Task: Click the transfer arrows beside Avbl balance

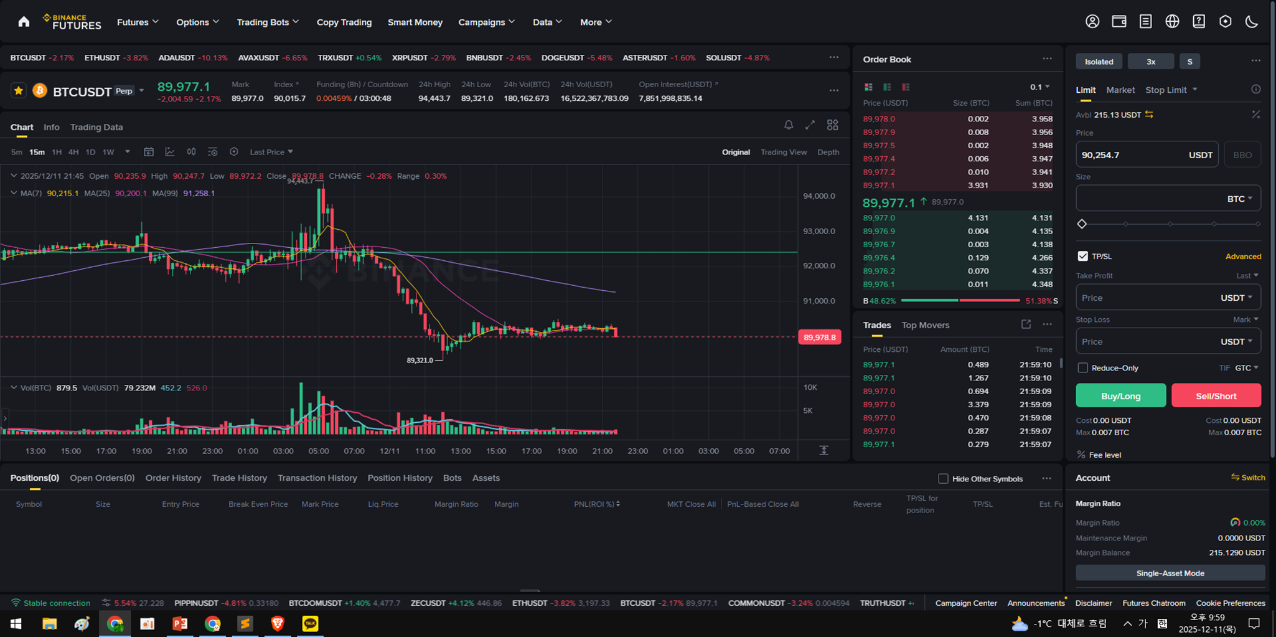Action: (1149, 115)
